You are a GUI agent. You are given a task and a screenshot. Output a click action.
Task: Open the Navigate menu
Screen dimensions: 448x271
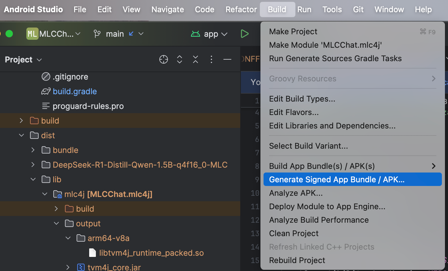pyautogui.click(x=168, y=9)
